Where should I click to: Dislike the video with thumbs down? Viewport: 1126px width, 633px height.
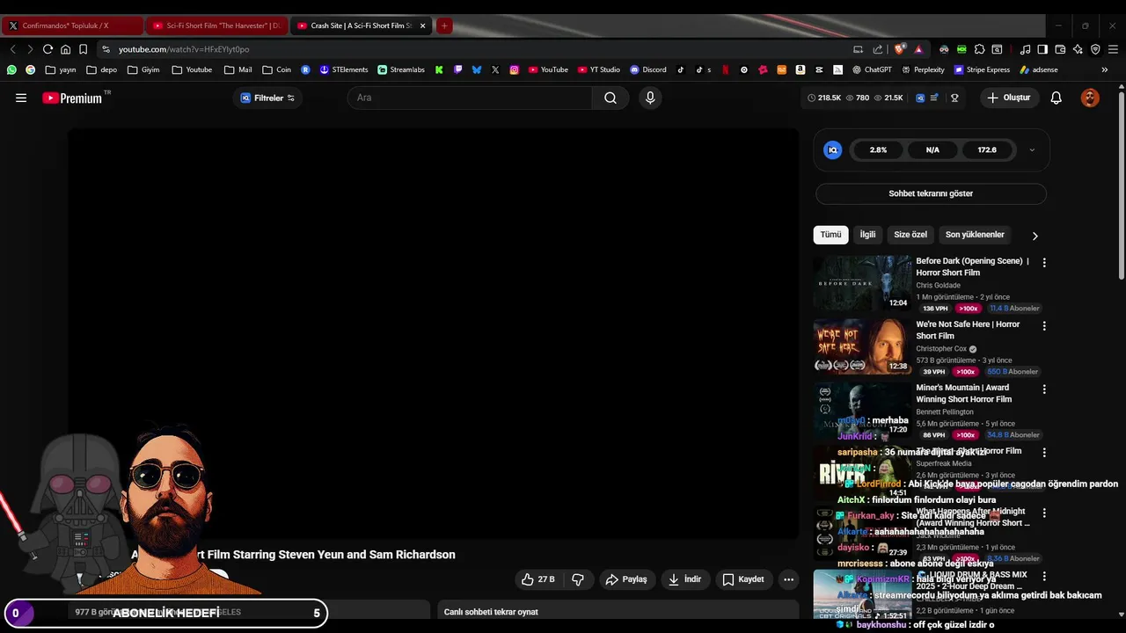(578, 579)
